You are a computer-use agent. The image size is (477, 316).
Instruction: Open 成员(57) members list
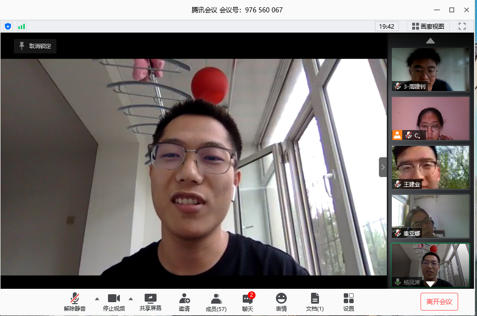216,302
